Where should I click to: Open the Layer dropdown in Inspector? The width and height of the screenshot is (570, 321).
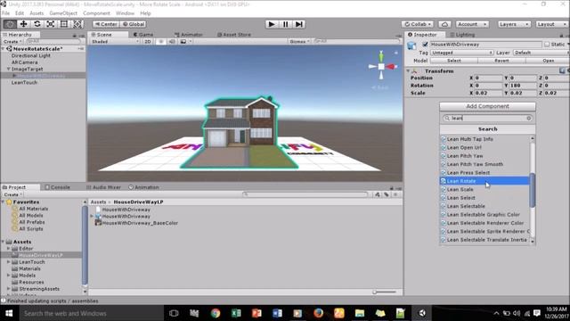[541, 53]
